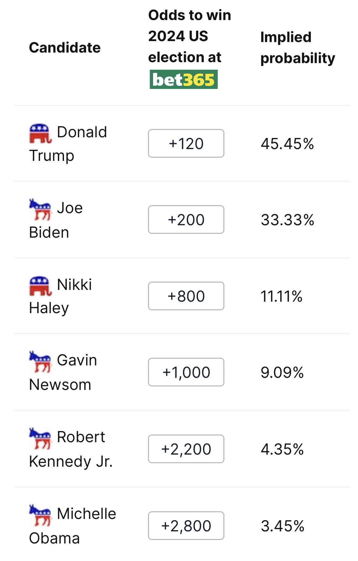The width and height of the screenshot is (358, 561).
Task: Click Robert Kennedy Jr.'s donkey icon
Action: tap(40, 438)
